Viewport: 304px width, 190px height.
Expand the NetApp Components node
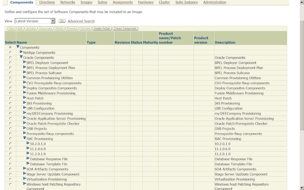click(21, 52)
